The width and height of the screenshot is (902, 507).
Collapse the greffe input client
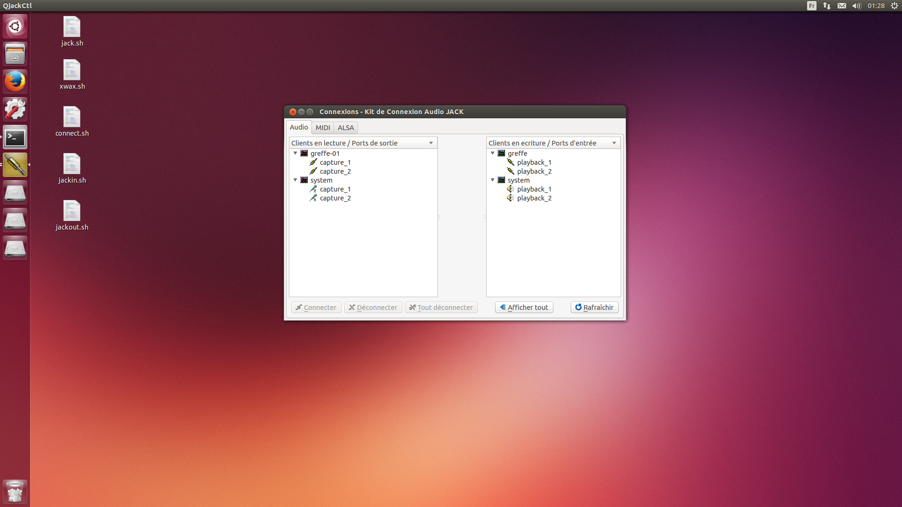point(493,153)
